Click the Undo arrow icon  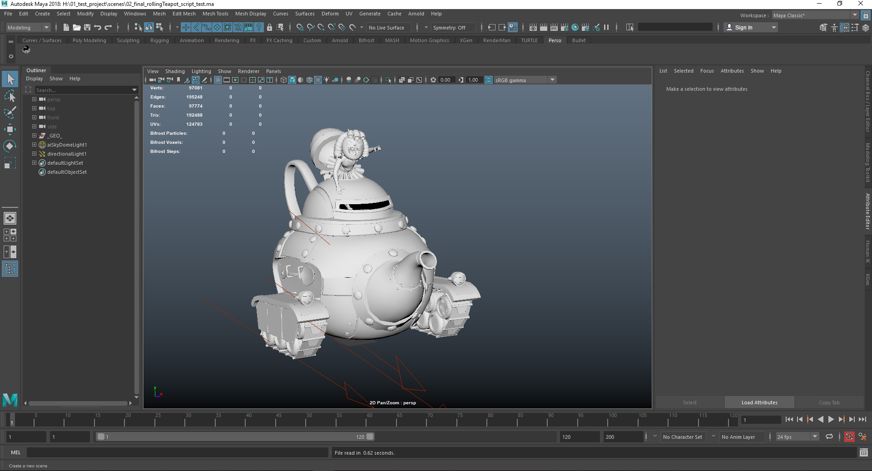(x=98, y=28)
